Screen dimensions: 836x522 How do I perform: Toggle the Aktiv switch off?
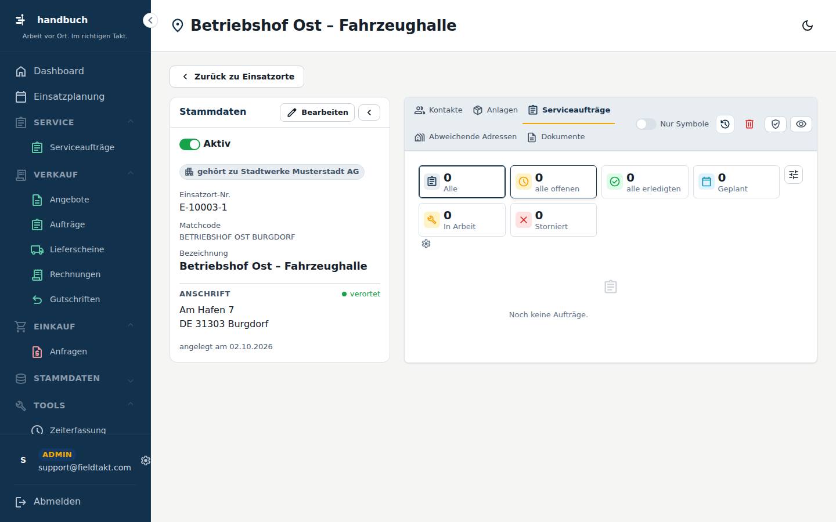[x=189, y=144]
